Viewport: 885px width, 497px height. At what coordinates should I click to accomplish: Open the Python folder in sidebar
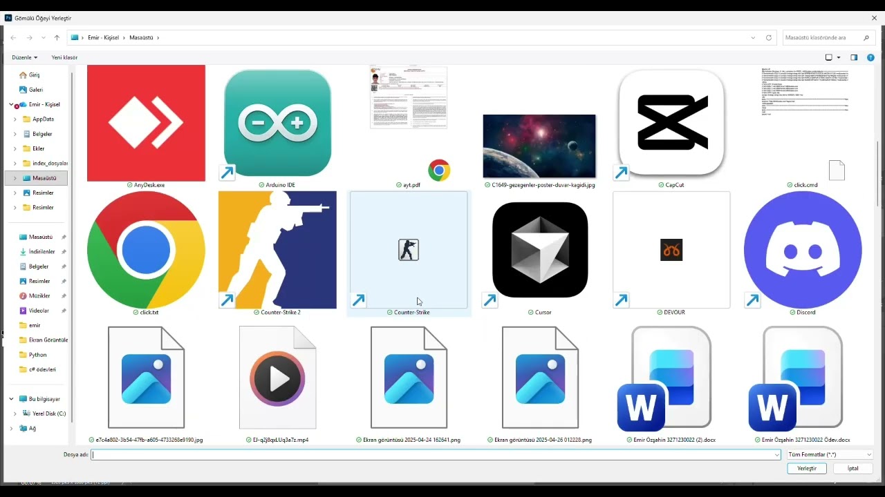coord(37,355)
